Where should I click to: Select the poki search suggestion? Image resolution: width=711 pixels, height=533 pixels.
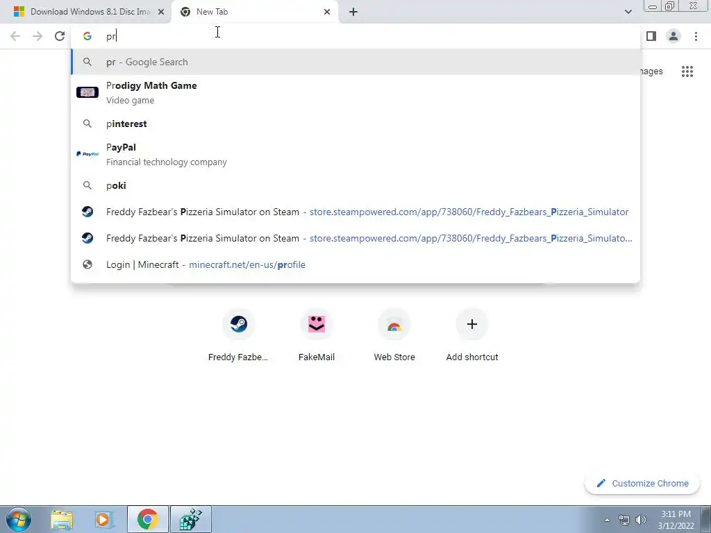coord(355,185)
